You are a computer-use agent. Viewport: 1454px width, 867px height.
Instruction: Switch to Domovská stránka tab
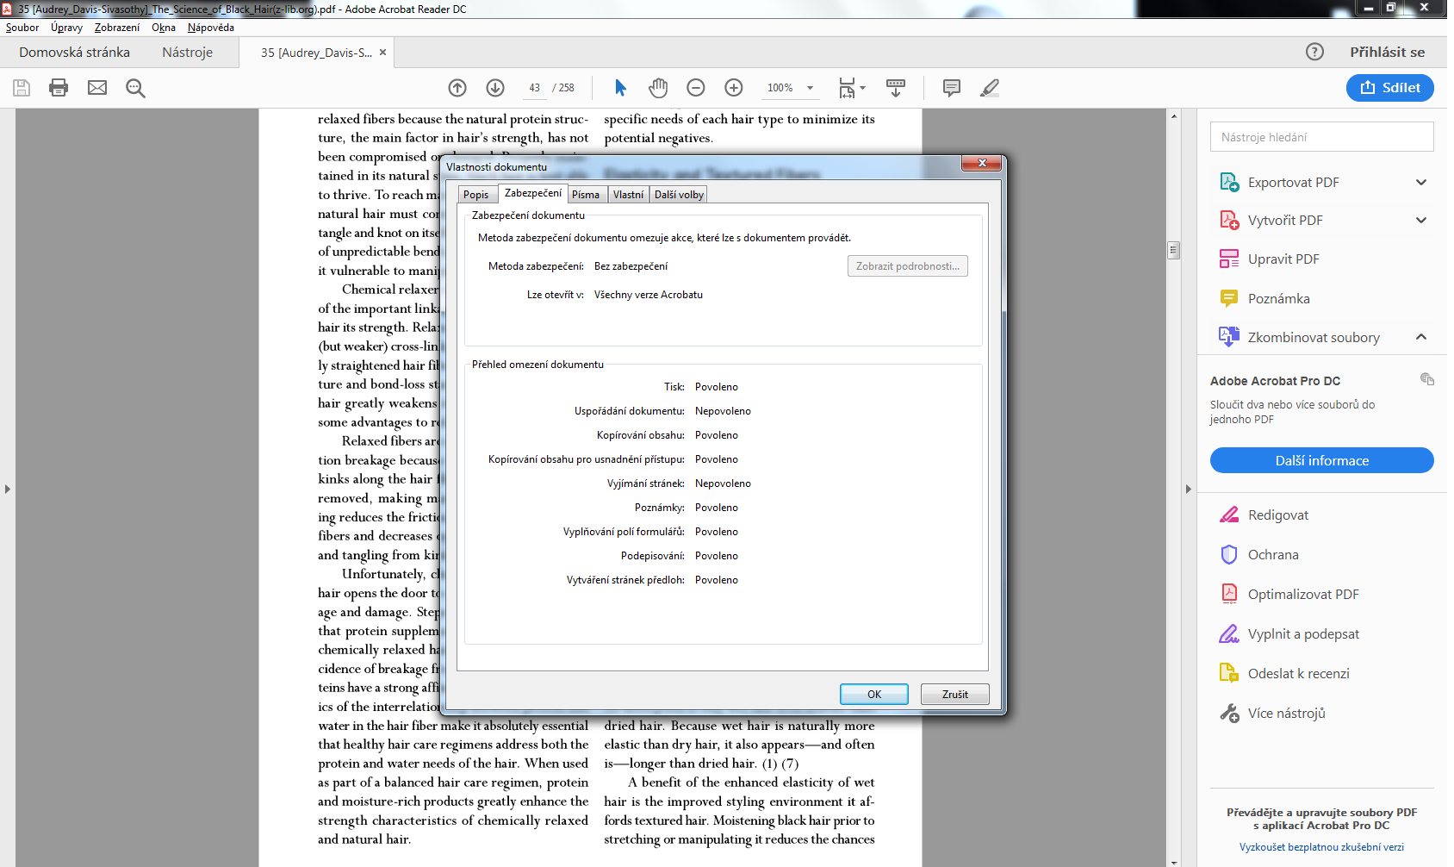tap(75, 53)
